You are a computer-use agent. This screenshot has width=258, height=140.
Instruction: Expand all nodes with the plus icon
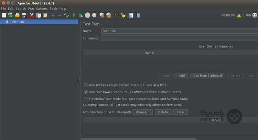click(53, 15)
